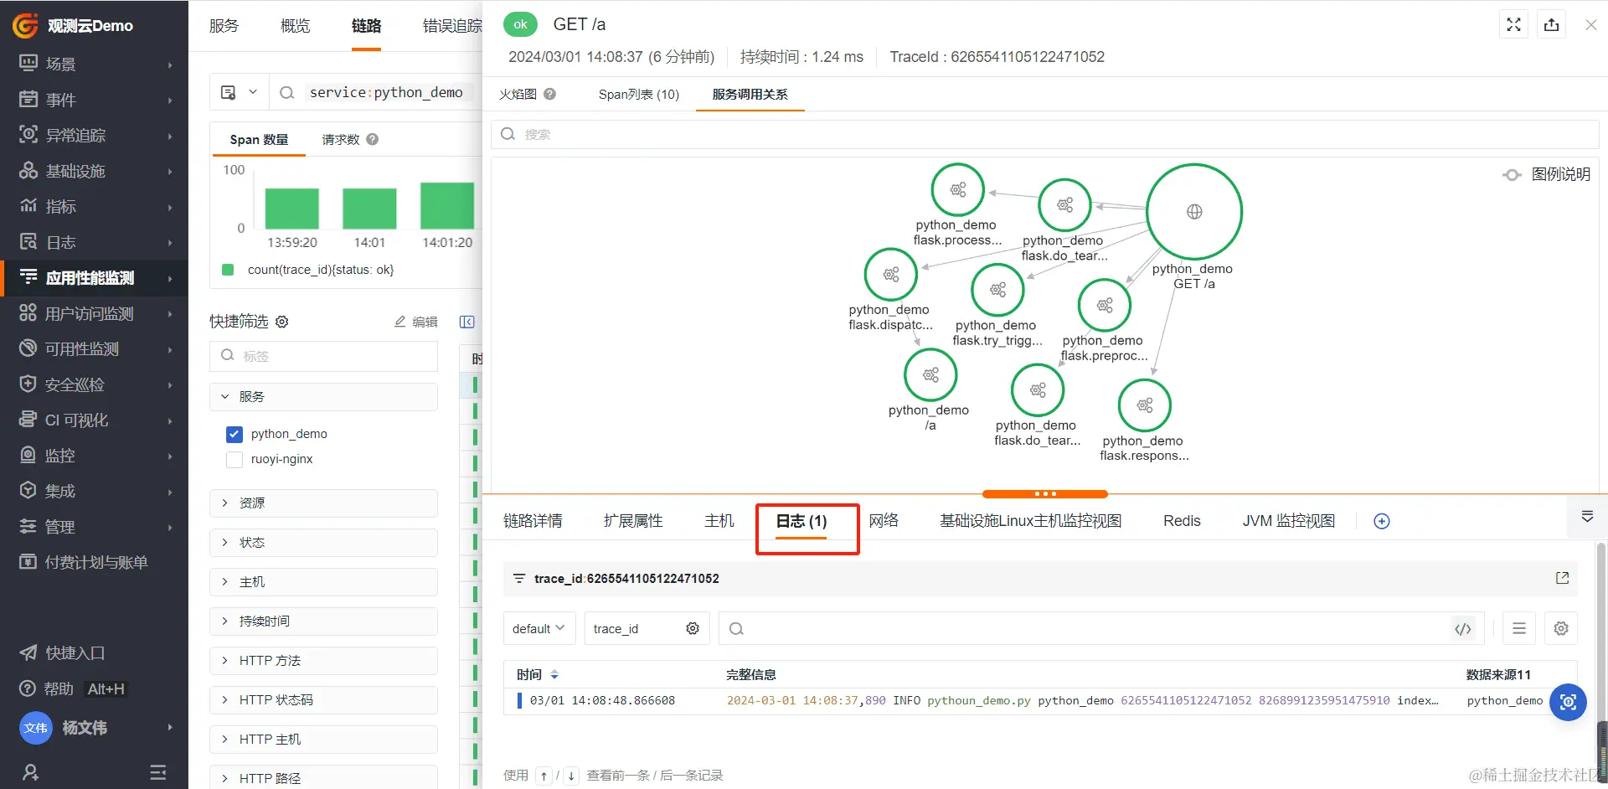Open quick filter settings gear

[282, 322]
